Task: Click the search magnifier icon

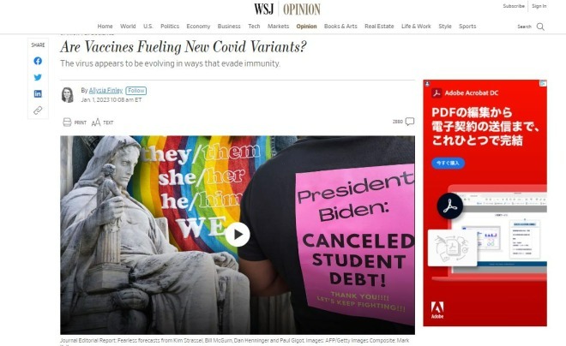Action: click(540, 27)
